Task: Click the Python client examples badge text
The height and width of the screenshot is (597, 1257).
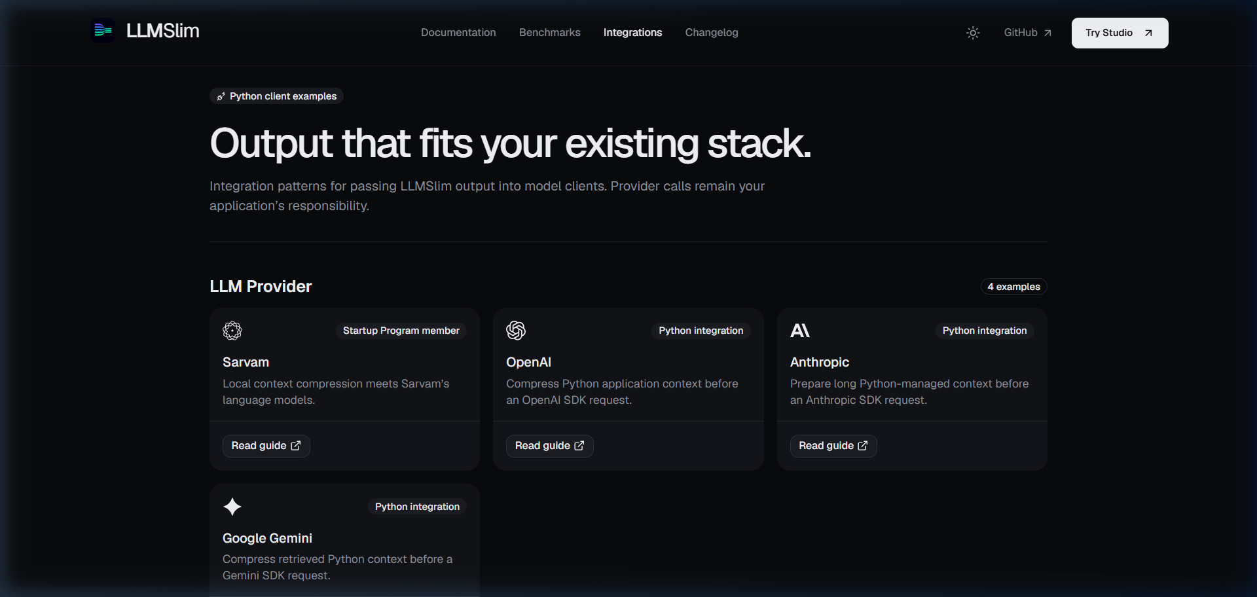Action: (283, 96)
